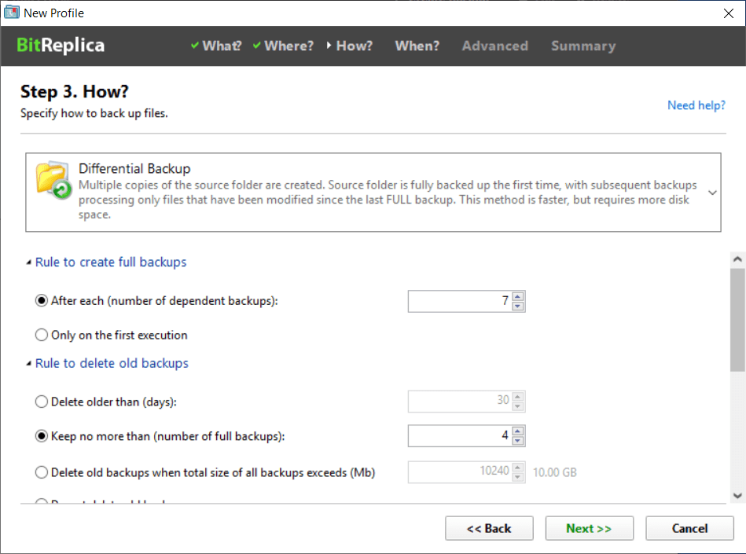
Task: Click the Differential Backup folder icon
Action: [x=53, y=180]
